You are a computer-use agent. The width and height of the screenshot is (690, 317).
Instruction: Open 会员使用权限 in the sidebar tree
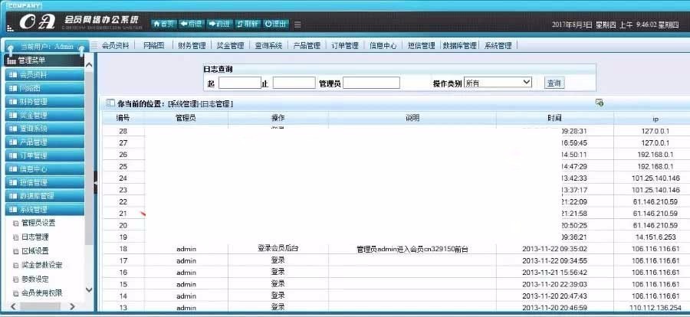tap(42, 292)
